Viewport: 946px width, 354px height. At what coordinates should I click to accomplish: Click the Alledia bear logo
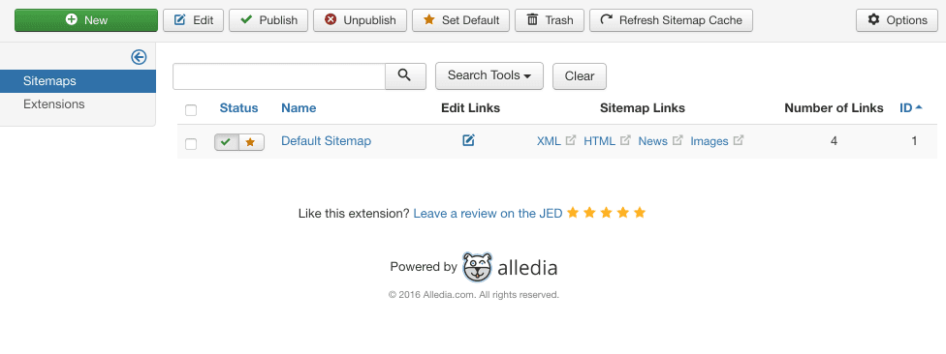click(477, 267)
